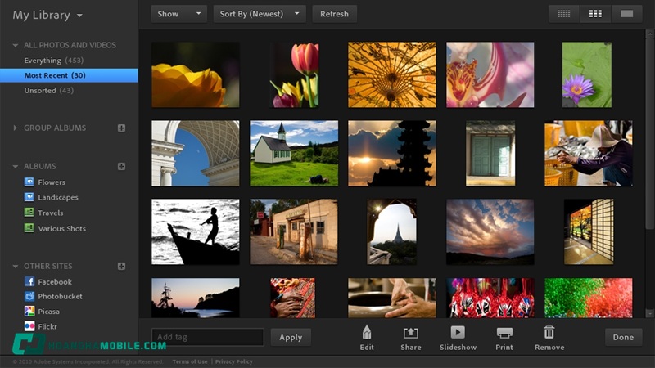Open the Show dropdown

pos(178,14)
